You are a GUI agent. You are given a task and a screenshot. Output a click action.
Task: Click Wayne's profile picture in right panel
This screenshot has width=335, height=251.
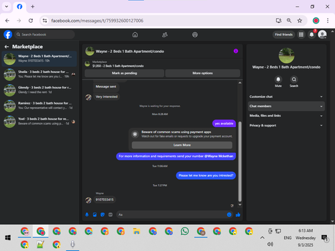click(x=286, y=56)
